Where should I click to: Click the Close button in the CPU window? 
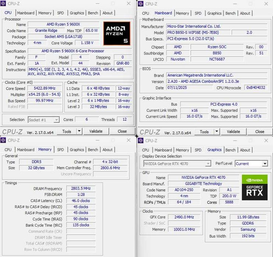point(122,131)
